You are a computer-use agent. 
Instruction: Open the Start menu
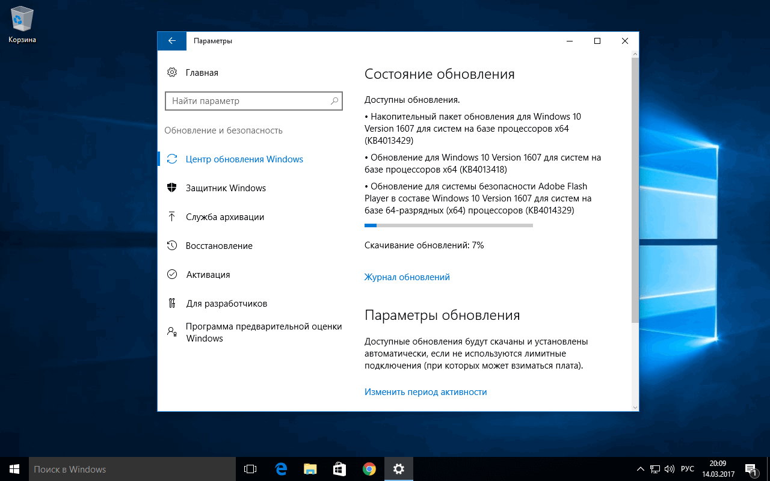[x=13, y=468]
